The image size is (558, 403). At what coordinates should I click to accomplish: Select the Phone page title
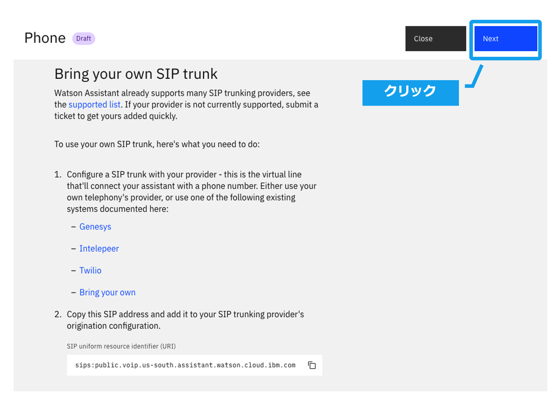point(45,38)
